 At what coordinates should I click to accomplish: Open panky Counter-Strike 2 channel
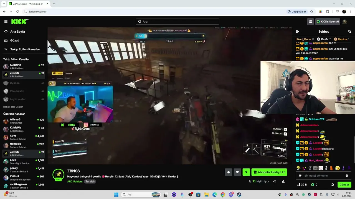click(24, 170)
